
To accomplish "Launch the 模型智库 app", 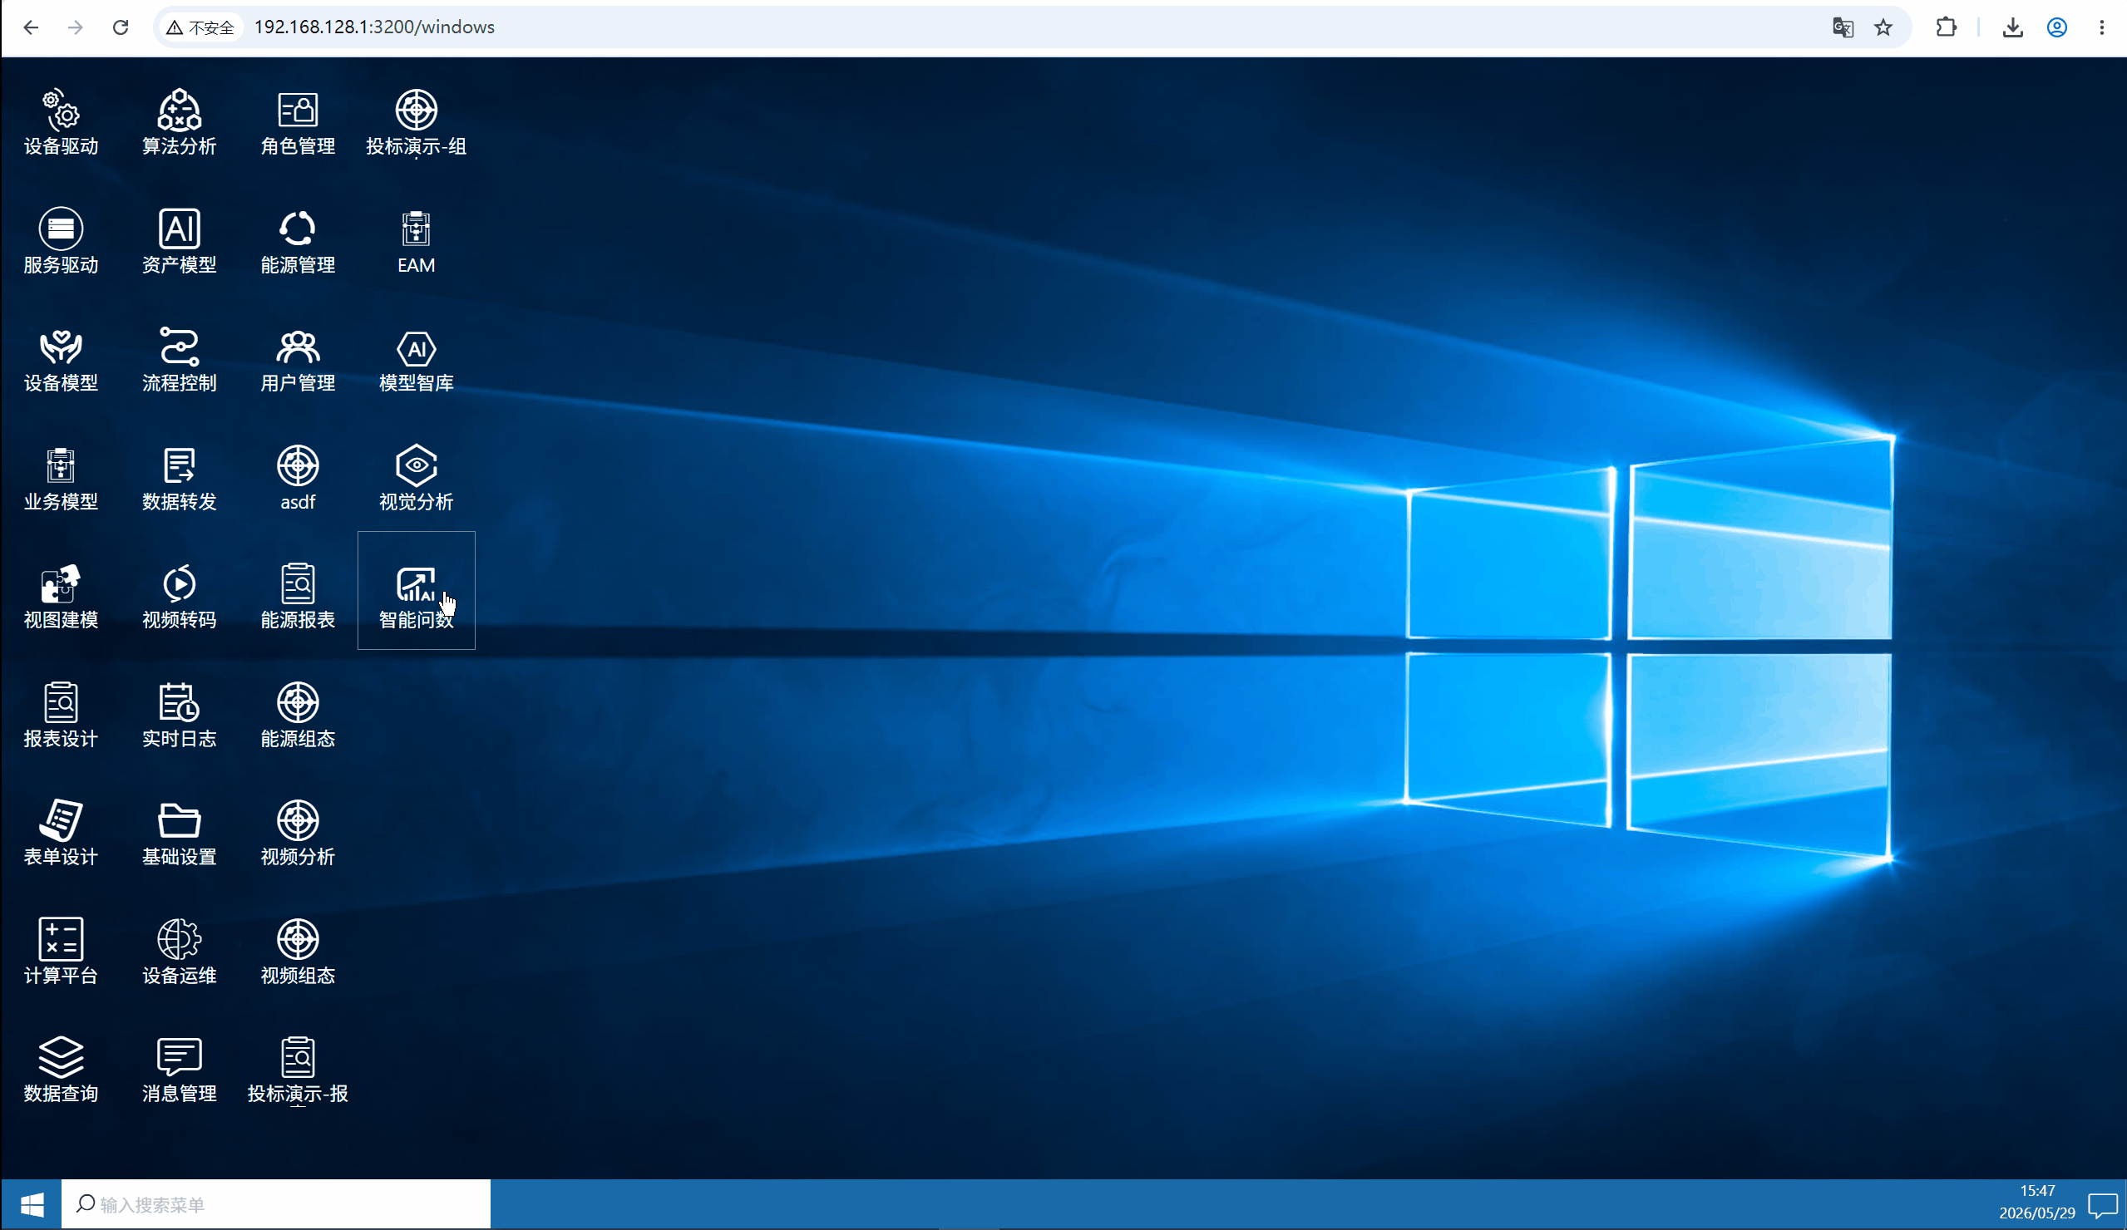I will (x=416, y=359).
